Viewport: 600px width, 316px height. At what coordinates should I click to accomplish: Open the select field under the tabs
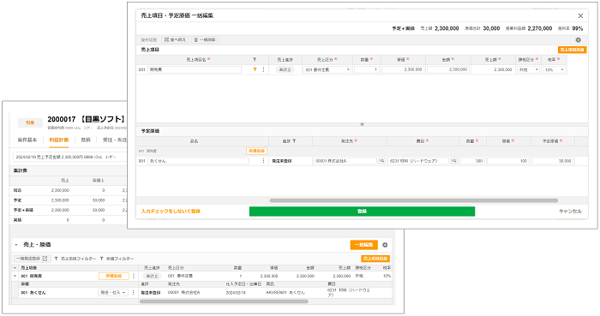[x=69, y=157]
